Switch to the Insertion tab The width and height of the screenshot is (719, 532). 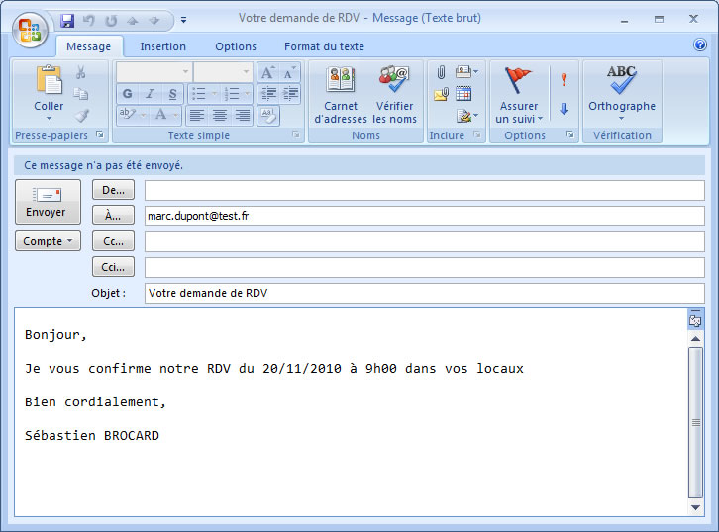(162, 46)
